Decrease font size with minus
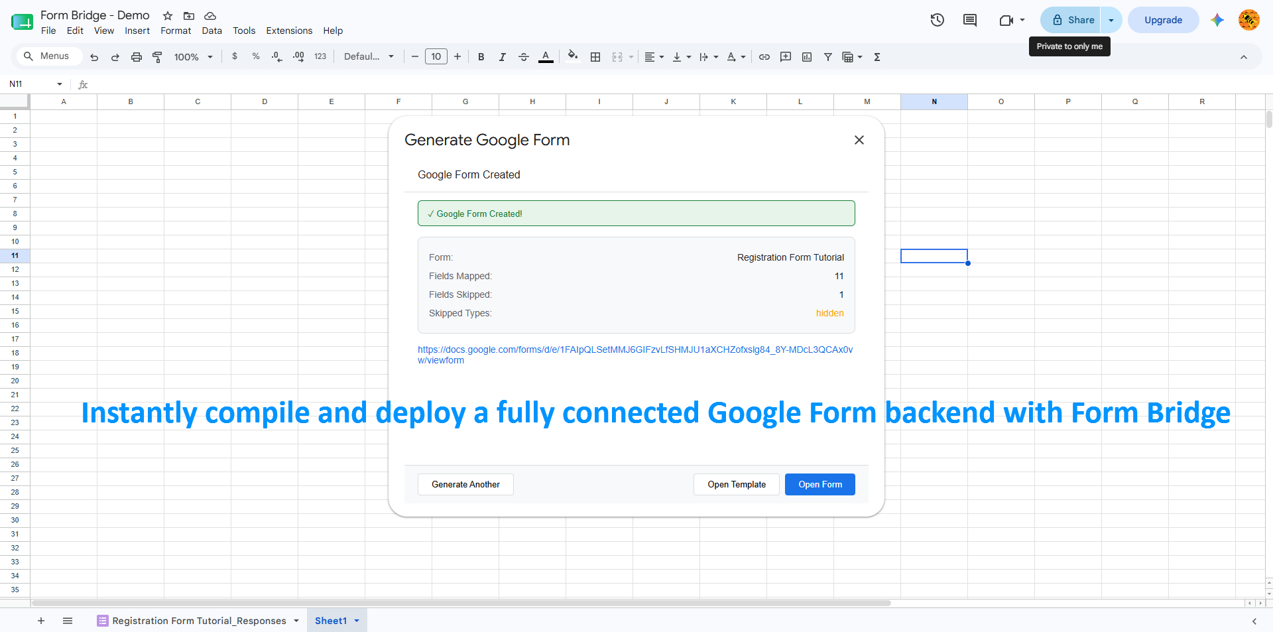This screenshot has width=1273, height=632. [415, 57]
